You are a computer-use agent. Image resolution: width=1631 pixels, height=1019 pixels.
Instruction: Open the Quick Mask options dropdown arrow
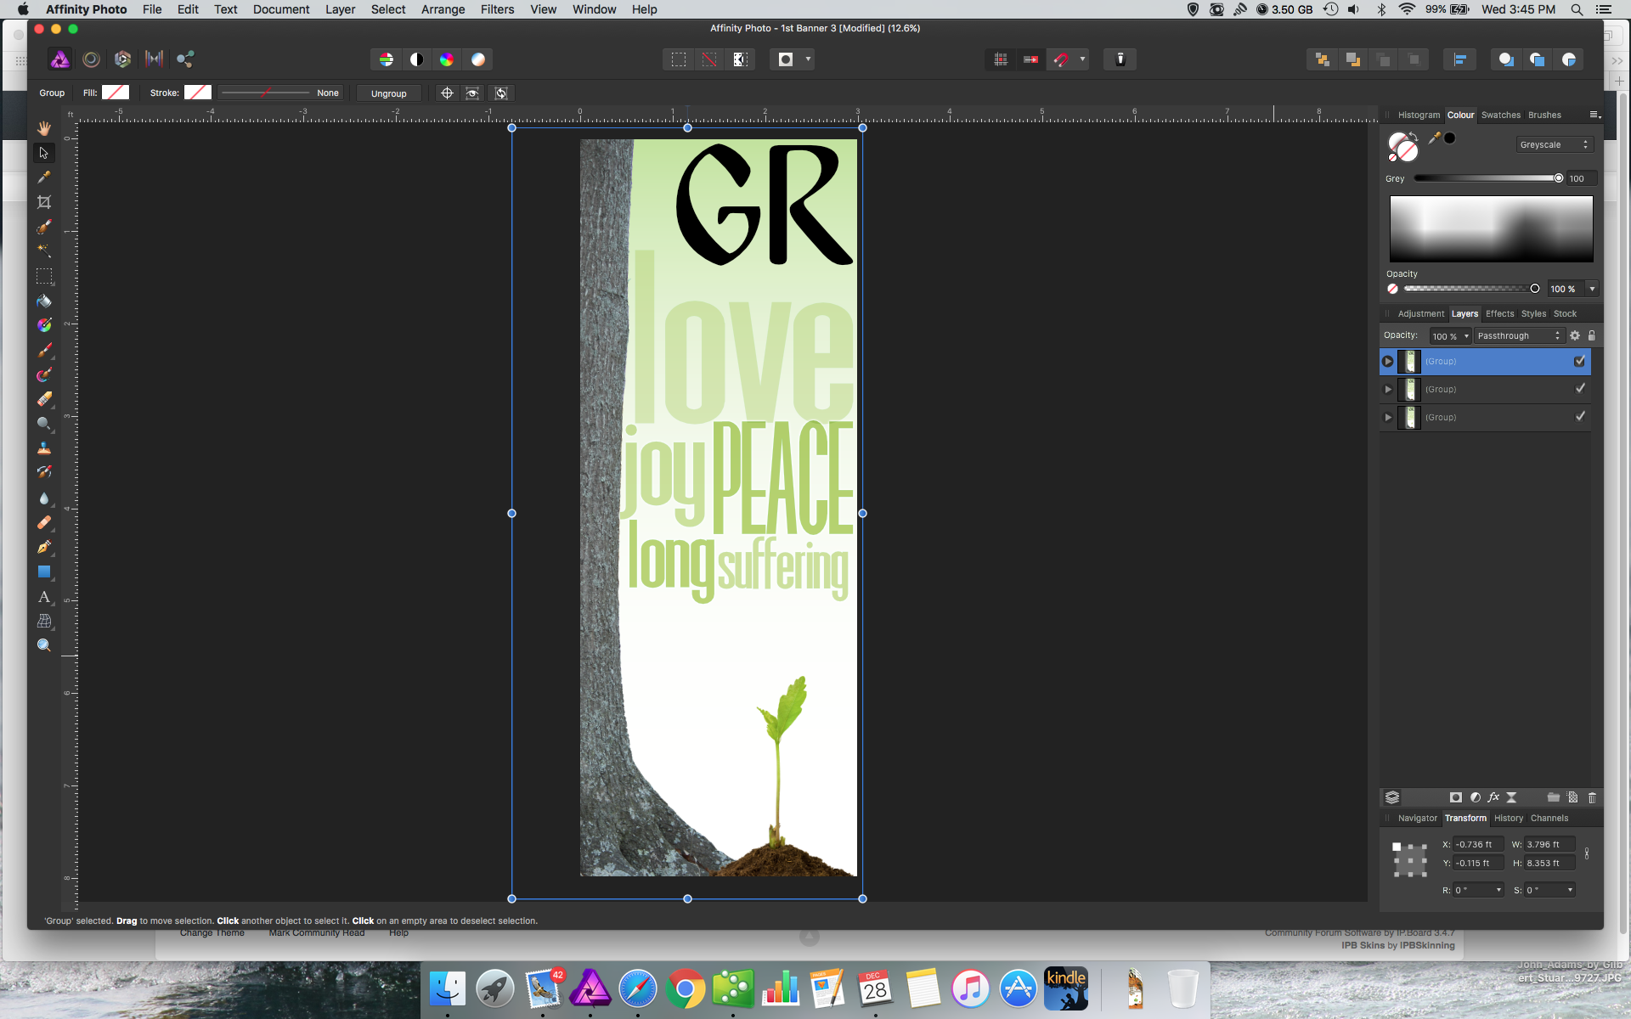[x=808, y=59]
